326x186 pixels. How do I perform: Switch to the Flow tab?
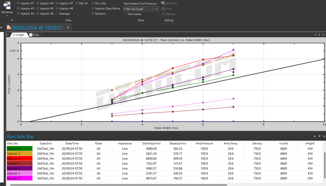[34, 35]
